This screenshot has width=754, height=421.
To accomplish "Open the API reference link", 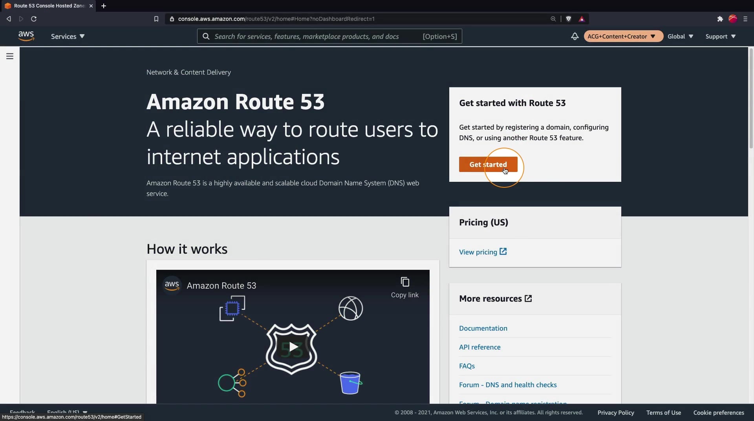I will 479,347.
